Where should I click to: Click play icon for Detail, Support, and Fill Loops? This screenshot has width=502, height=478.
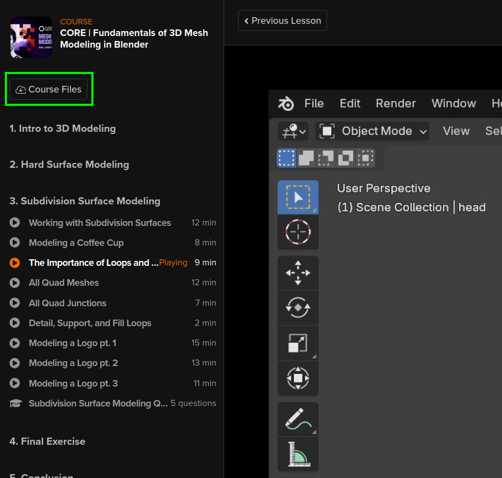[15, 322]
